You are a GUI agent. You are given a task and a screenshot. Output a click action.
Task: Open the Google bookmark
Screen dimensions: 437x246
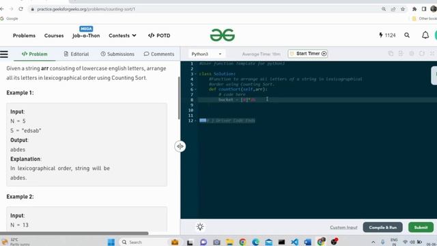click(x=9, y=18)
